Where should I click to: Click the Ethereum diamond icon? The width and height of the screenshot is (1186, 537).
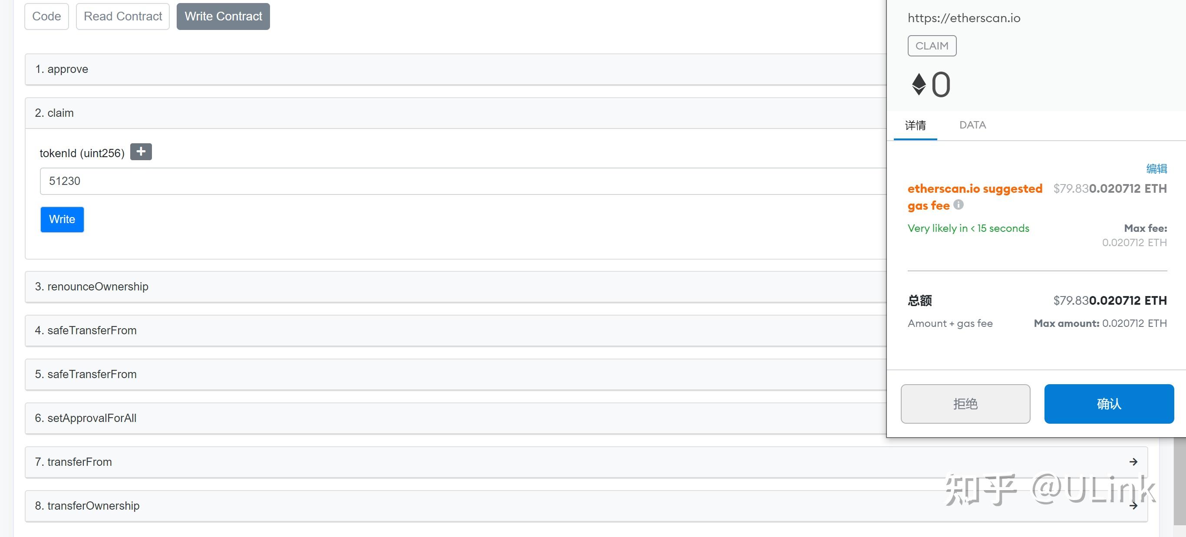[x=919, y=85]
